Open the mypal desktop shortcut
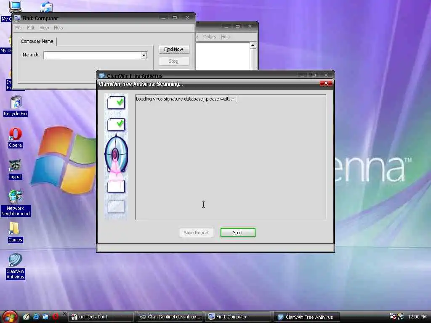 pos(15,169)
